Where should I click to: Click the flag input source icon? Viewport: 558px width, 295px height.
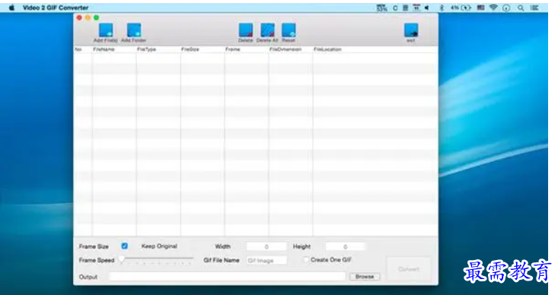481,8
